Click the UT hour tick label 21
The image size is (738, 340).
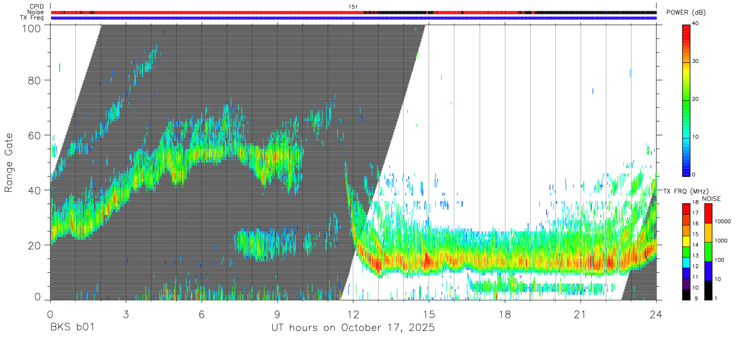[581, 314]
